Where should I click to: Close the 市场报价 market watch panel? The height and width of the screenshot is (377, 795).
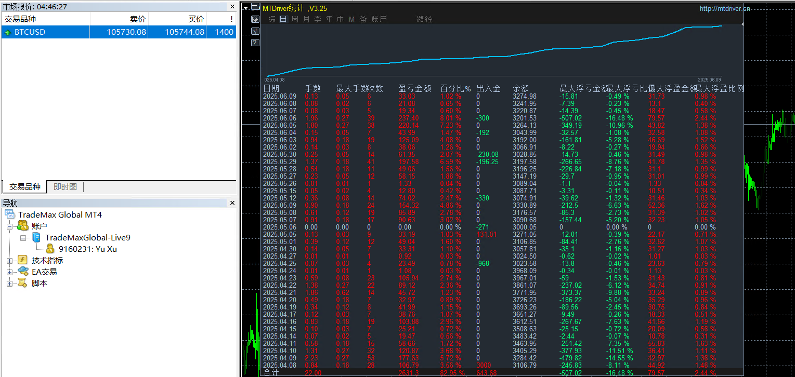[232, 7]
